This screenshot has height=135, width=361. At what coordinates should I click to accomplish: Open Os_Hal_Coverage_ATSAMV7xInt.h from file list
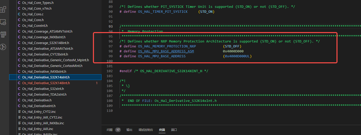[47, 31]
